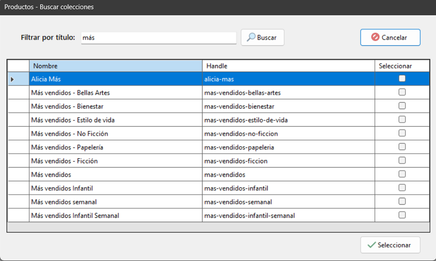Click the red Cancelar prohibition icon
This screenshot has height=261, width=436.
click(x=375, y=38)
